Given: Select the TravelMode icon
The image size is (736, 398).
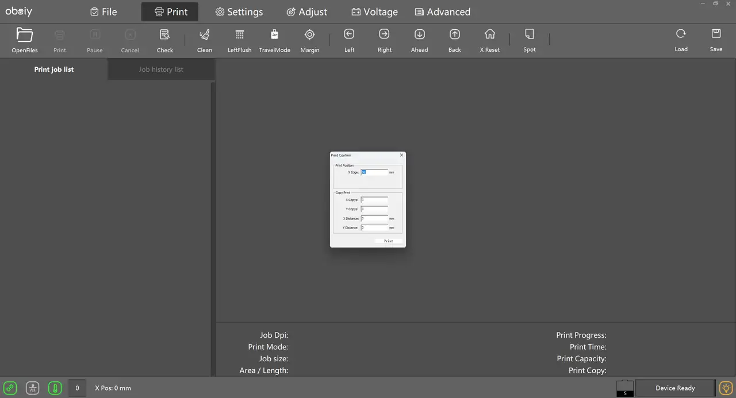Looking at the screenshot, I should (x=274, y=34).
